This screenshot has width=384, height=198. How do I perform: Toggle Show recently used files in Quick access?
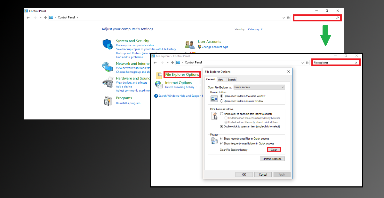[x=221, y=139]
